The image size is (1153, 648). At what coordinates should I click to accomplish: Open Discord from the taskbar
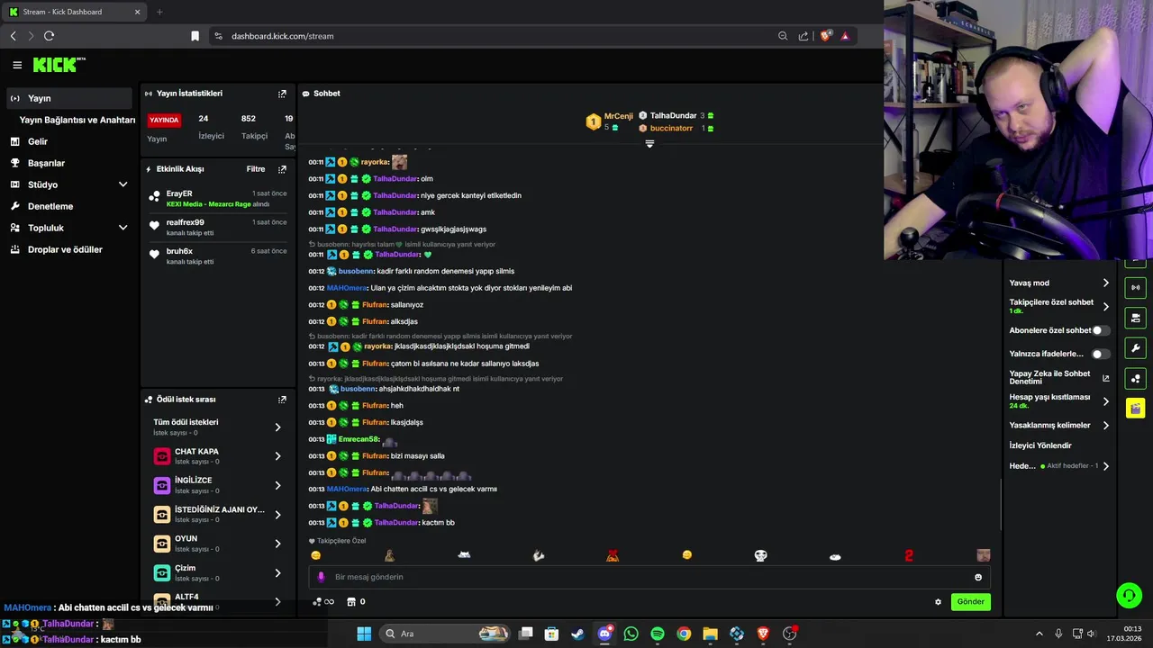604,634
